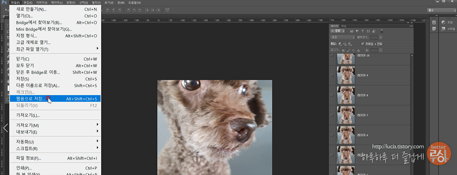Click the unify layer style icon

[350, 44]
